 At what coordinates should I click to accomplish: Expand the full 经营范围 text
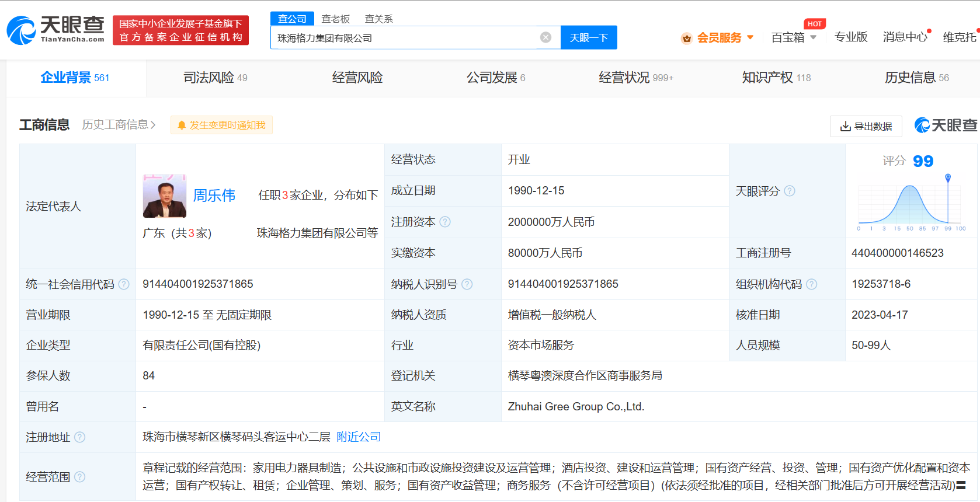click(x=961, y=485)
